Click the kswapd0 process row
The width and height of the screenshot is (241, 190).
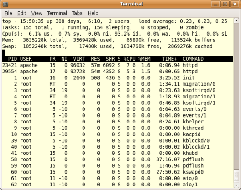pos(118,172)
